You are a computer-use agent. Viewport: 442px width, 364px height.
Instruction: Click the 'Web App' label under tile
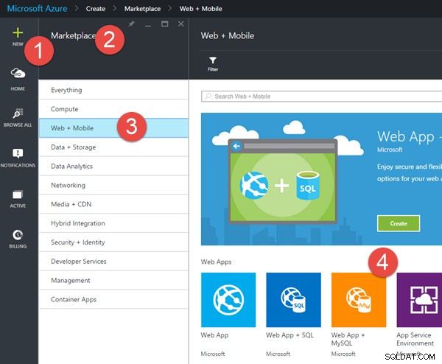click(x=214, y=335)
